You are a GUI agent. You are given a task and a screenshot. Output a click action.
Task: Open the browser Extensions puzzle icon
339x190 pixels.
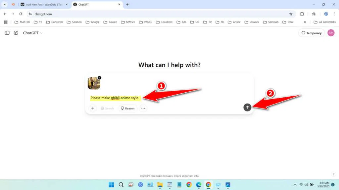tap(302, 14)
